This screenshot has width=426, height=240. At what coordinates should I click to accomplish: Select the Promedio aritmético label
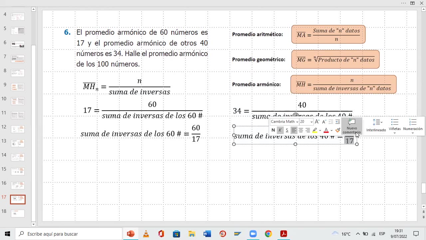[258, 34]
